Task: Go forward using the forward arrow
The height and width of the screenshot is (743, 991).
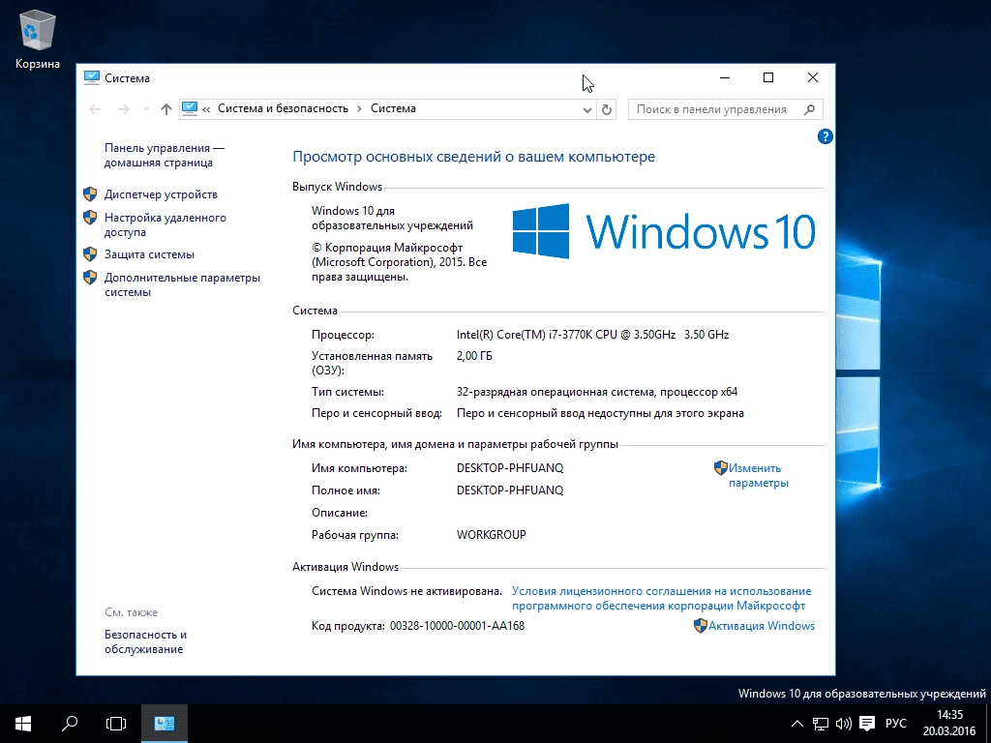Action: pyautogui.click(x=123, y=109)
